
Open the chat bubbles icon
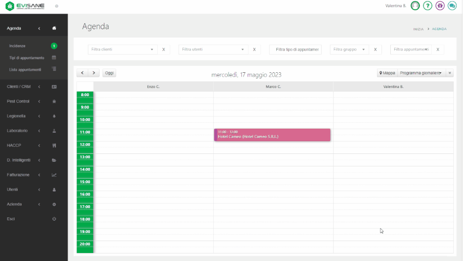[x=452, y=6]
